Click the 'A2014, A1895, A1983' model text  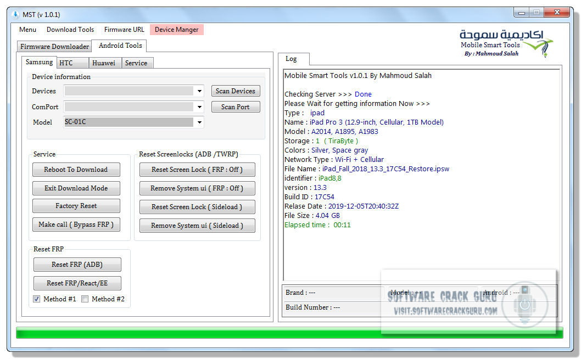coord(345,132)
